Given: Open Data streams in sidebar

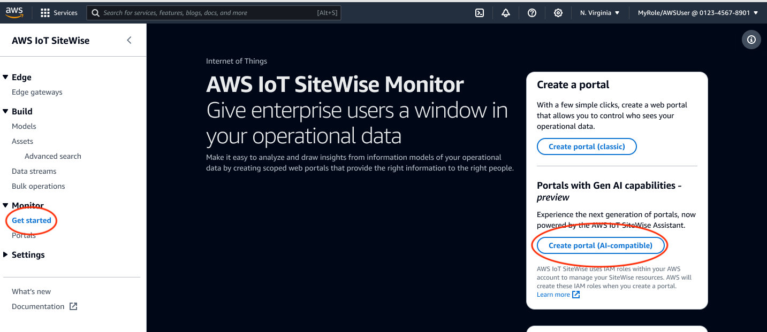Looking at the screenshot, I should click(x=34, y=171).
